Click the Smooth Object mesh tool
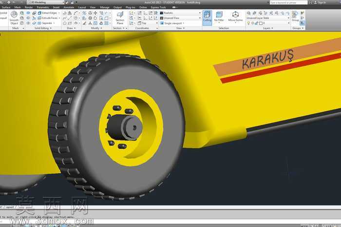 tap(14, 18)
